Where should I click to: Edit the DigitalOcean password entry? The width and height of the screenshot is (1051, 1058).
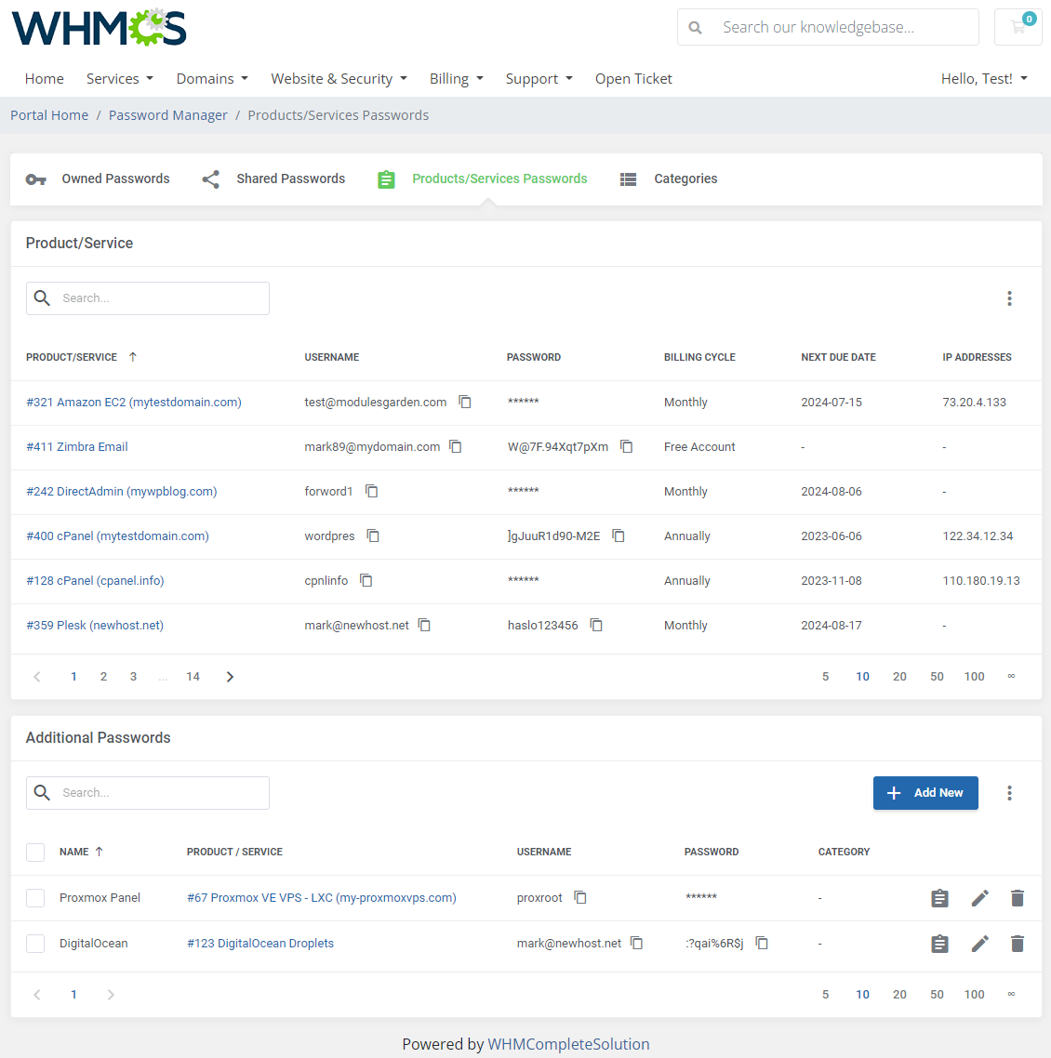tap(980, 944)
